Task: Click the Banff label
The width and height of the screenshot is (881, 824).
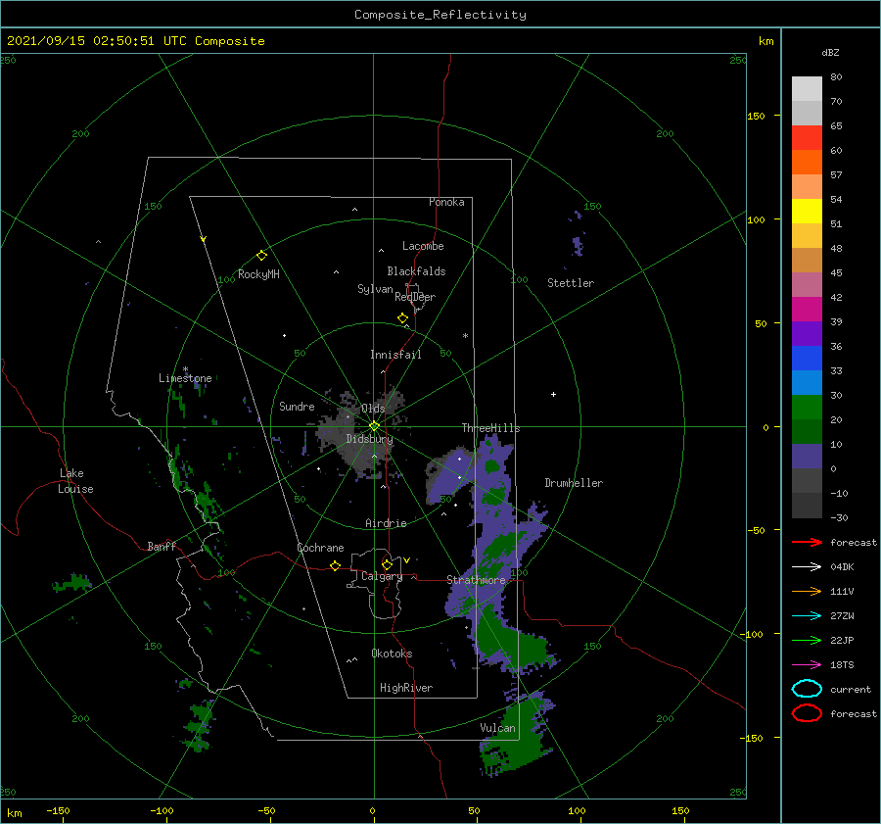Action: (x=162, y=546)
